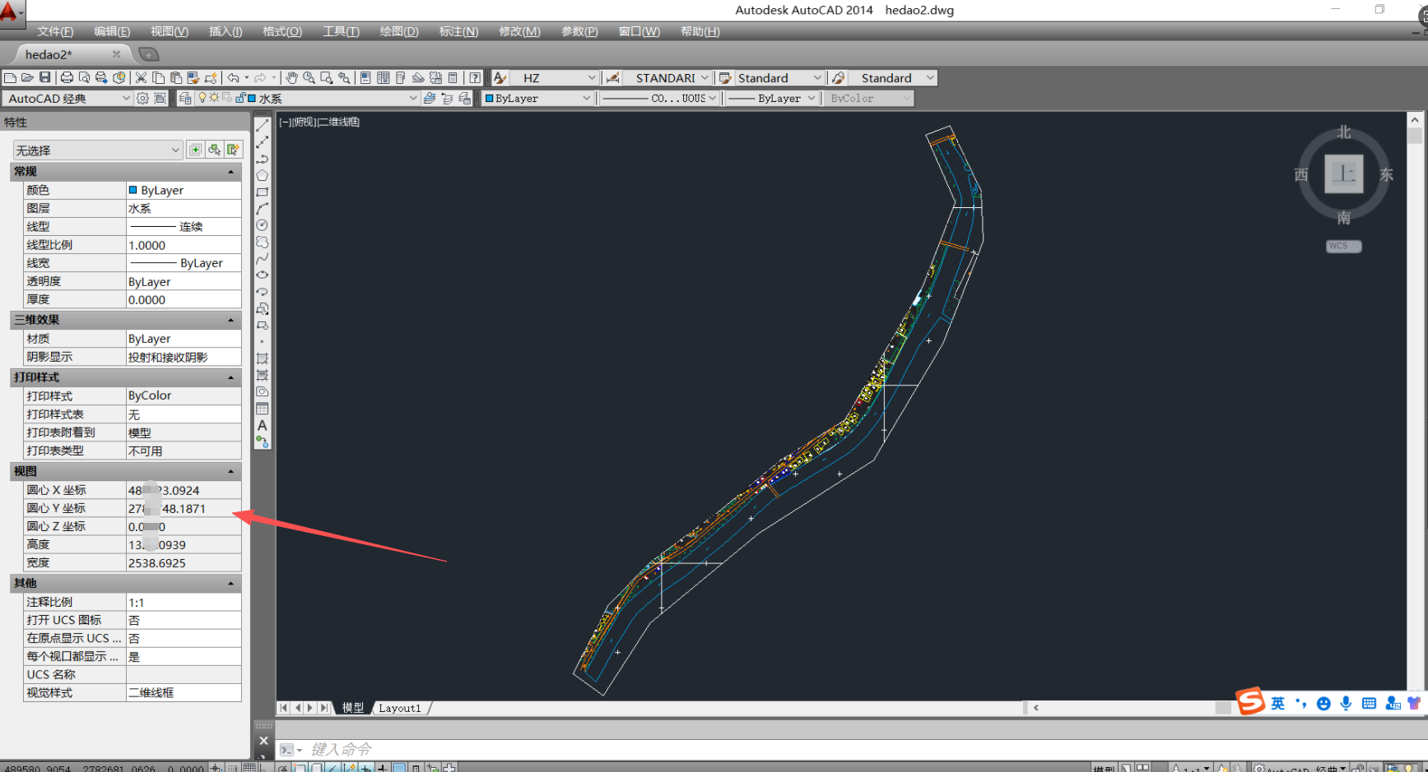Click the Zoom Realtime magnifier icon
1428x772 pixels.
(x=309, y=78)
